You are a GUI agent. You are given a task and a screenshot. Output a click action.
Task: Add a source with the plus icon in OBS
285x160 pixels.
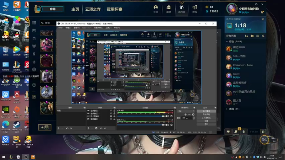click(x=88, y=128)
